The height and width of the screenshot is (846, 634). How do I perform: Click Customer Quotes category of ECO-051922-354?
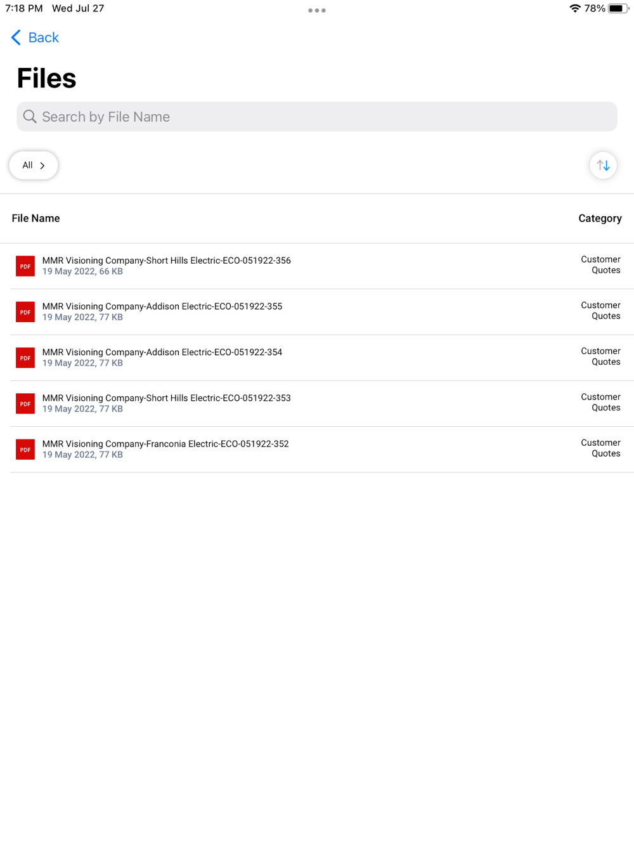[x=601, y=356]
